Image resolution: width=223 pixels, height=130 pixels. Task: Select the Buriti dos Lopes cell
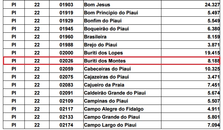(122, 53)
